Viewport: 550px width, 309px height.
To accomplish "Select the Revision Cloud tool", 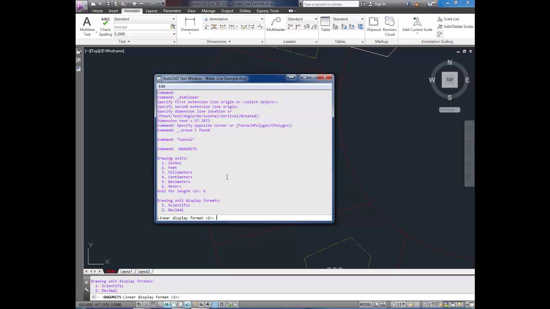I will (x=390, y=26).
